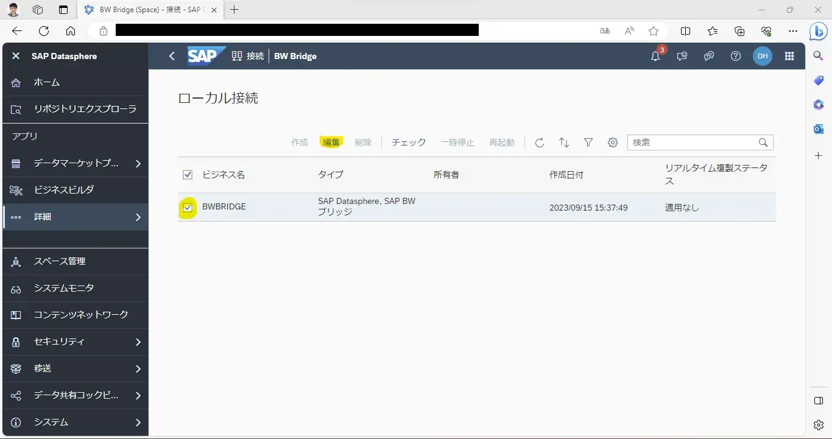Screen dimensions: 832x439
Task: Open notifications bell with 3 alerts
Action: (x=655, y=56)
